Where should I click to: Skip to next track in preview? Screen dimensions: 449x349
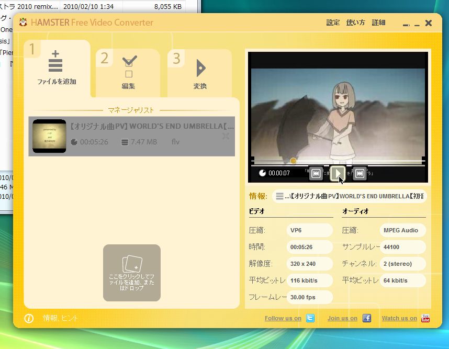tap(360, 174)
